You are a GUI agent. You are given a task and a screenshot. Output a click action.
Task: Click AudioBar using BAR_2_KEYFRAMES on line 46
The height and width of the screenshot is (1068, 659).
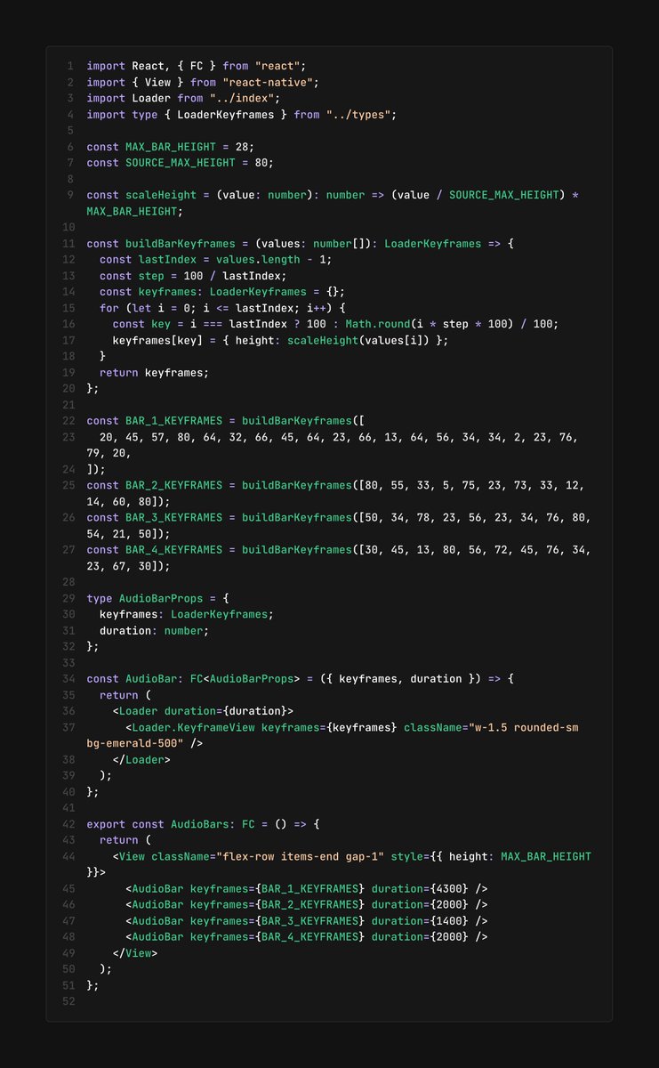click(307, 904)
